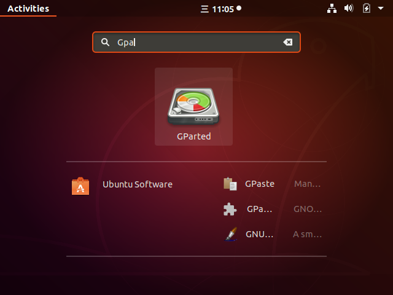The height and width of the screenshot is (295, 393).
Task: Click the Activities button
Action: coord(28,9)
